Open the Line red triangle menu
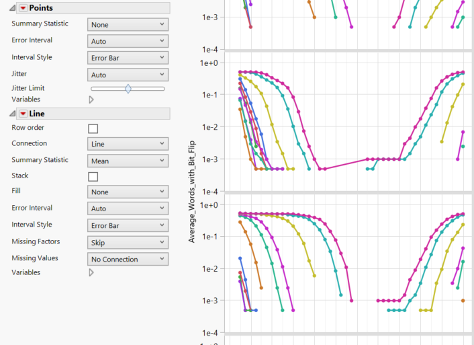Image resolution: width=474 pixels, height=345 pixels. click(23, 114)
